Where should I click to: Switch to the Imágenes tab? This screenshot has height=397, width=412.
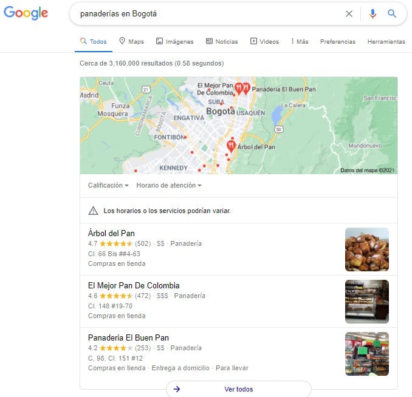[175, 41]
